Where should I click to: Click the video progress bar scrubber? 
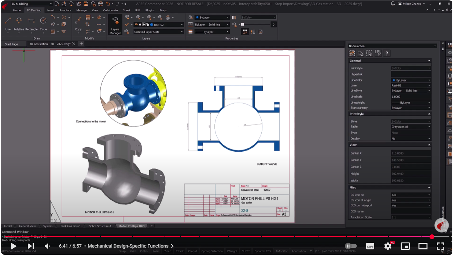coord(432,237)
